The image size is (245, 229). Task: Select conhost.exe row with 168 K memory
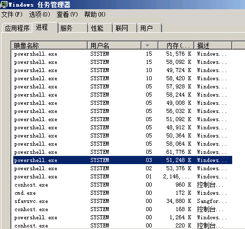[x=122, y=209]
